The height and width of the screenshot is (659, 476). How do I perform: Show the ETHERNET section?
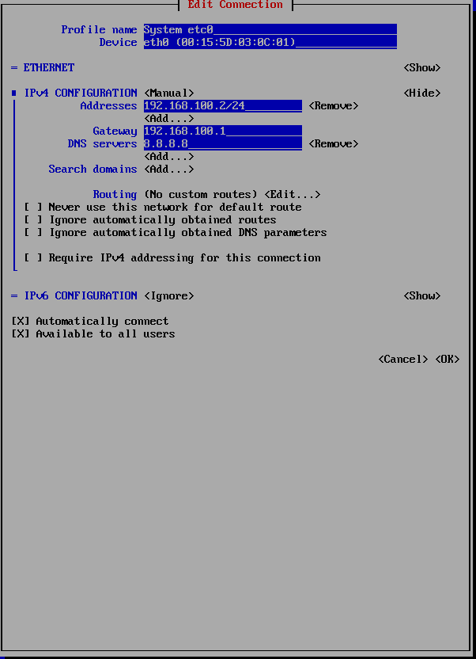click(x=422, y=67)
